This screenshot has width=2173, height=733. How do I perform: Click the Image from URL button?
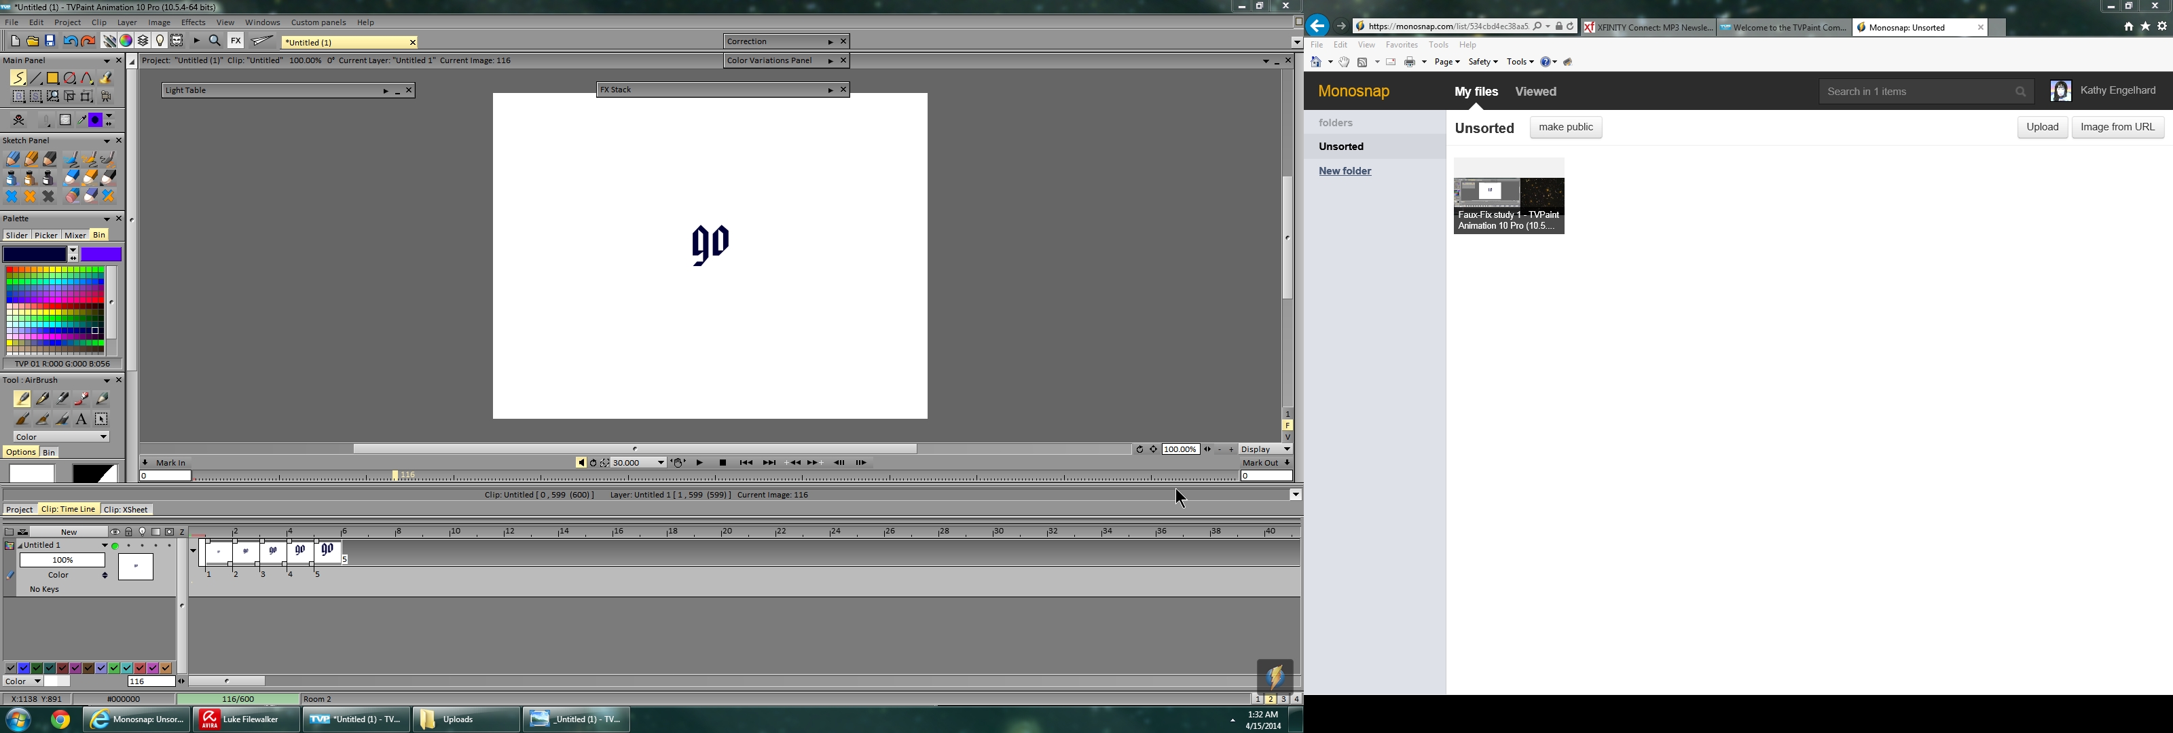pos(2117,128)
